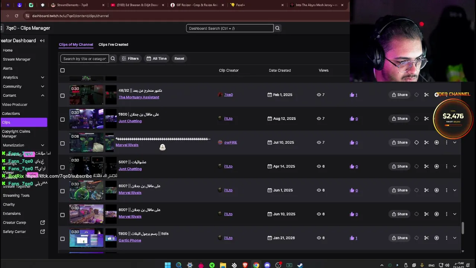Collapse the Content section chevron

click(42, 96)
